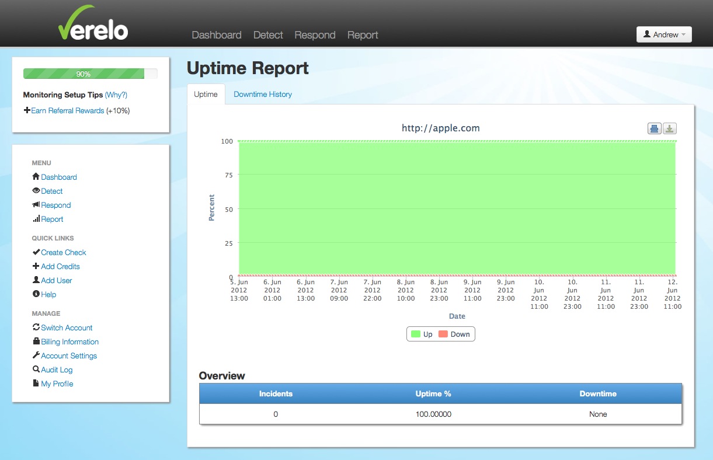
Task: Open Detect in the top navigation
Action: (x=268, y=35)
